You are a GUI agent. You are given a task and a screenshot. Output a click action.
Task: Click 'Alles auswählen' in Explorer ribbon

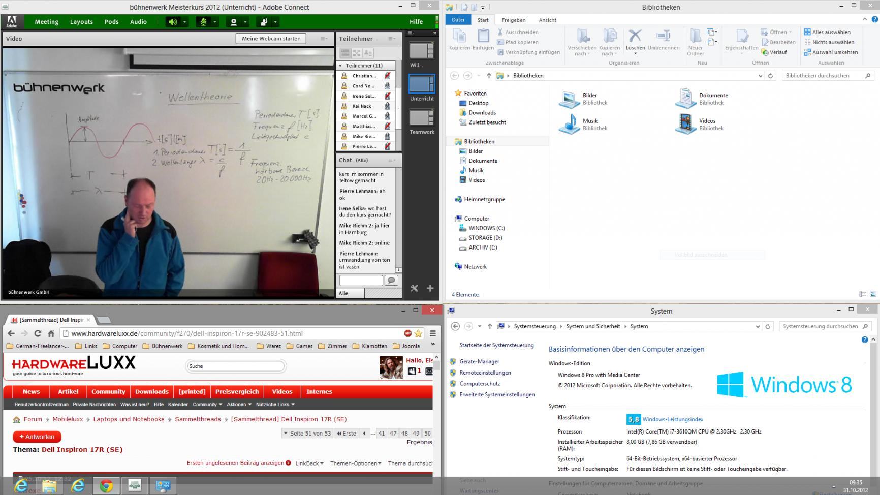click(x=827, y=32)
